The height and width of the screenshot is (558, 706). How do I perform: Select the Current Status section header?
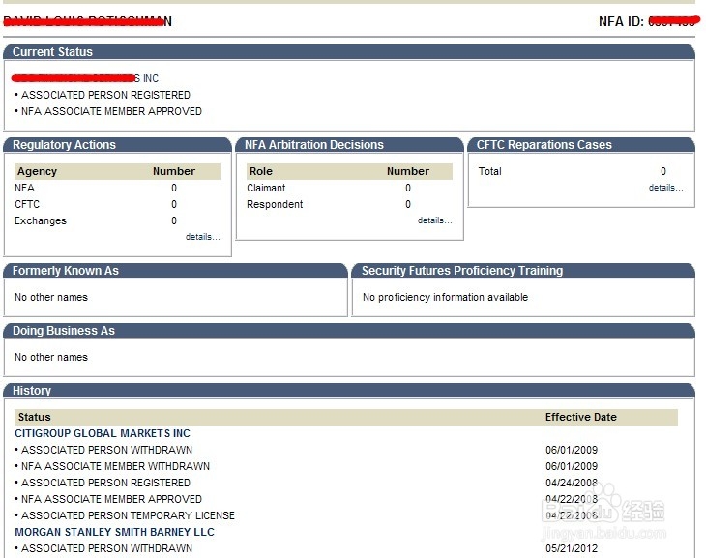point(349,52)
